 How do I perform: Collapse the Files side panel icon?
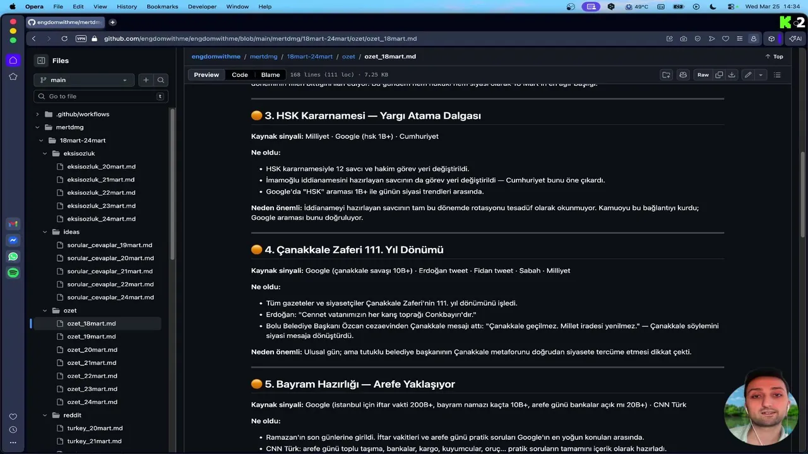(x=41, y=61)
